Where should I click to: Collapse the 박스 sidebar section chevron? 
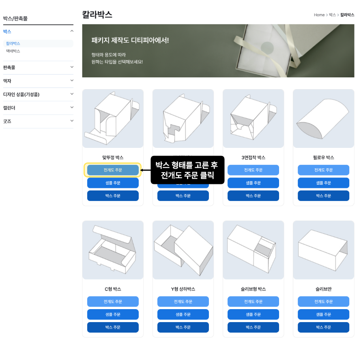click(72, 31)
